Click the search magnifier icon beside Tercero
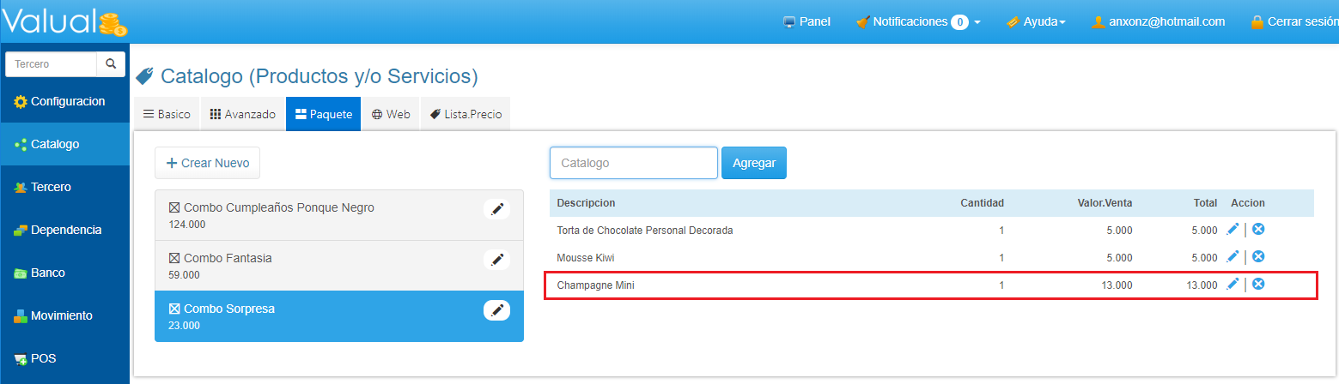This screenshot has width=1339, height=384. 111,64
